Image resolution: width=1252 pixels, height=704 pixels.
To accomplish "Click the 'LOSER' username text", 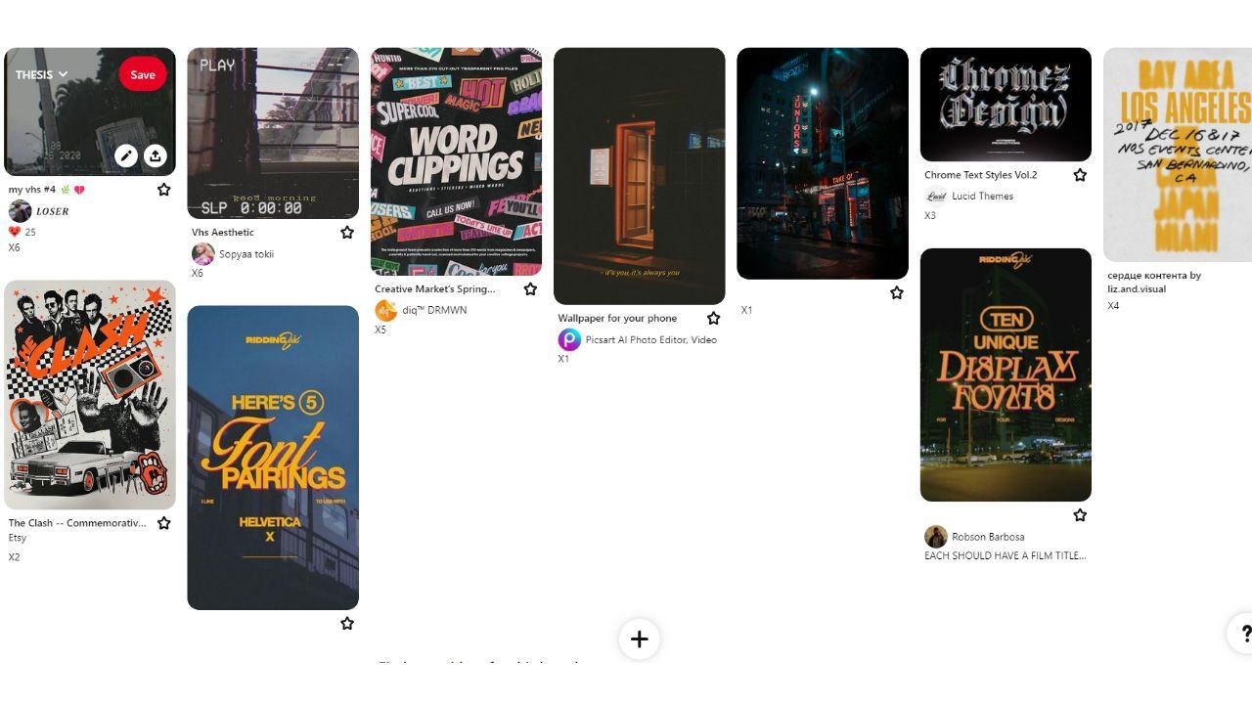I will click(x=53, y=211).
